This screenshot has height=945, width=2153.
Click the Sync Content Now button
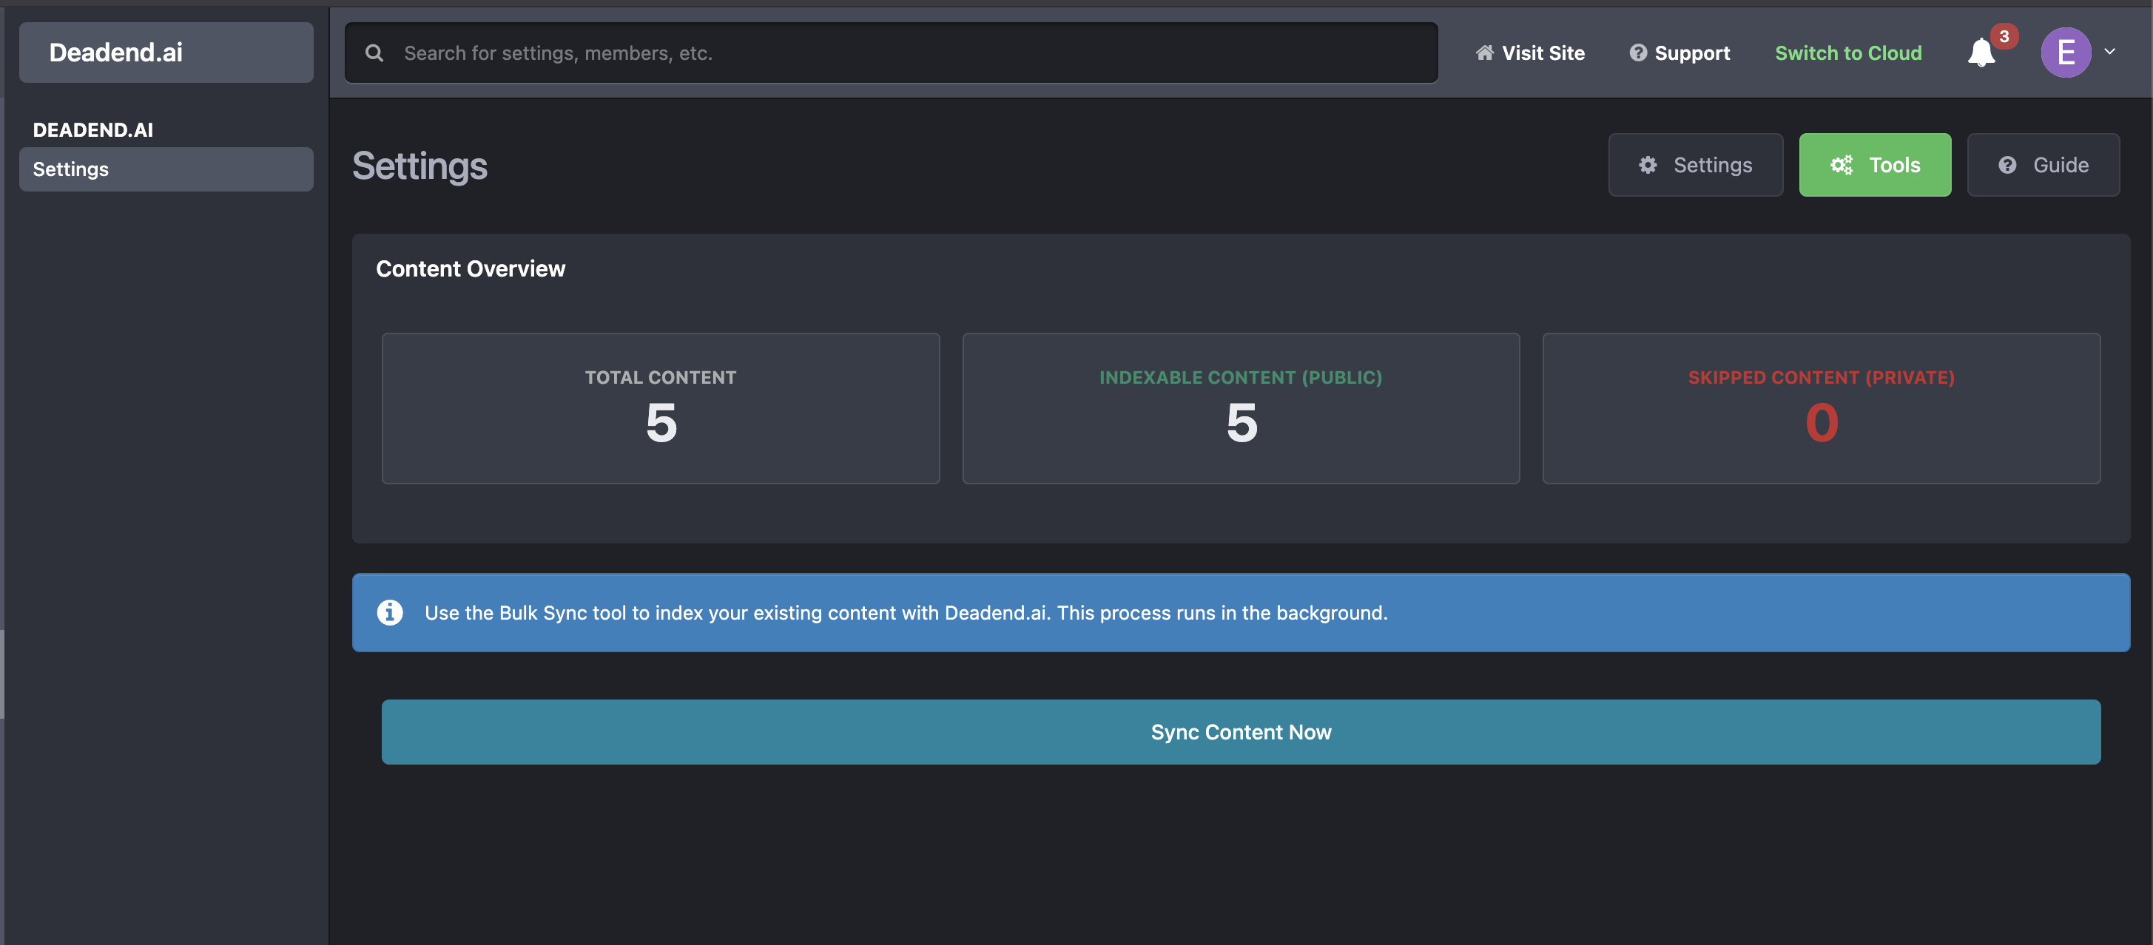[x=1240, y=732]
